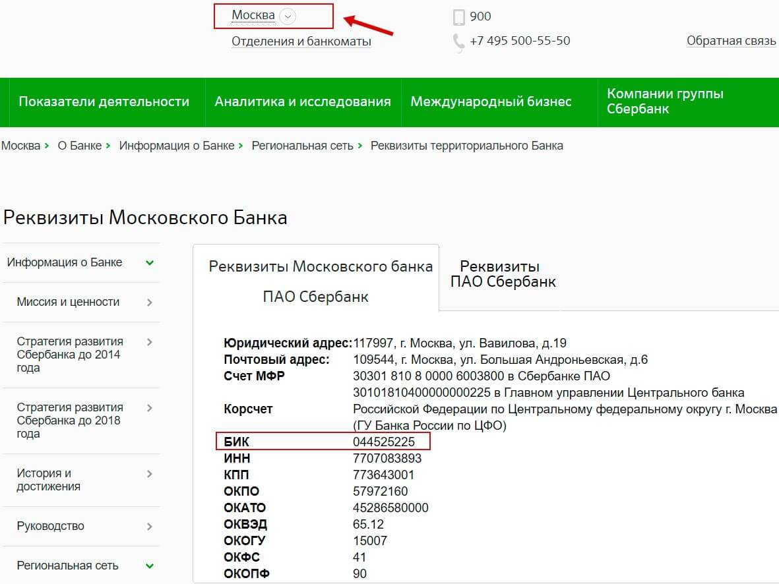Open Обратная связь feedback link

click(731, 41)
